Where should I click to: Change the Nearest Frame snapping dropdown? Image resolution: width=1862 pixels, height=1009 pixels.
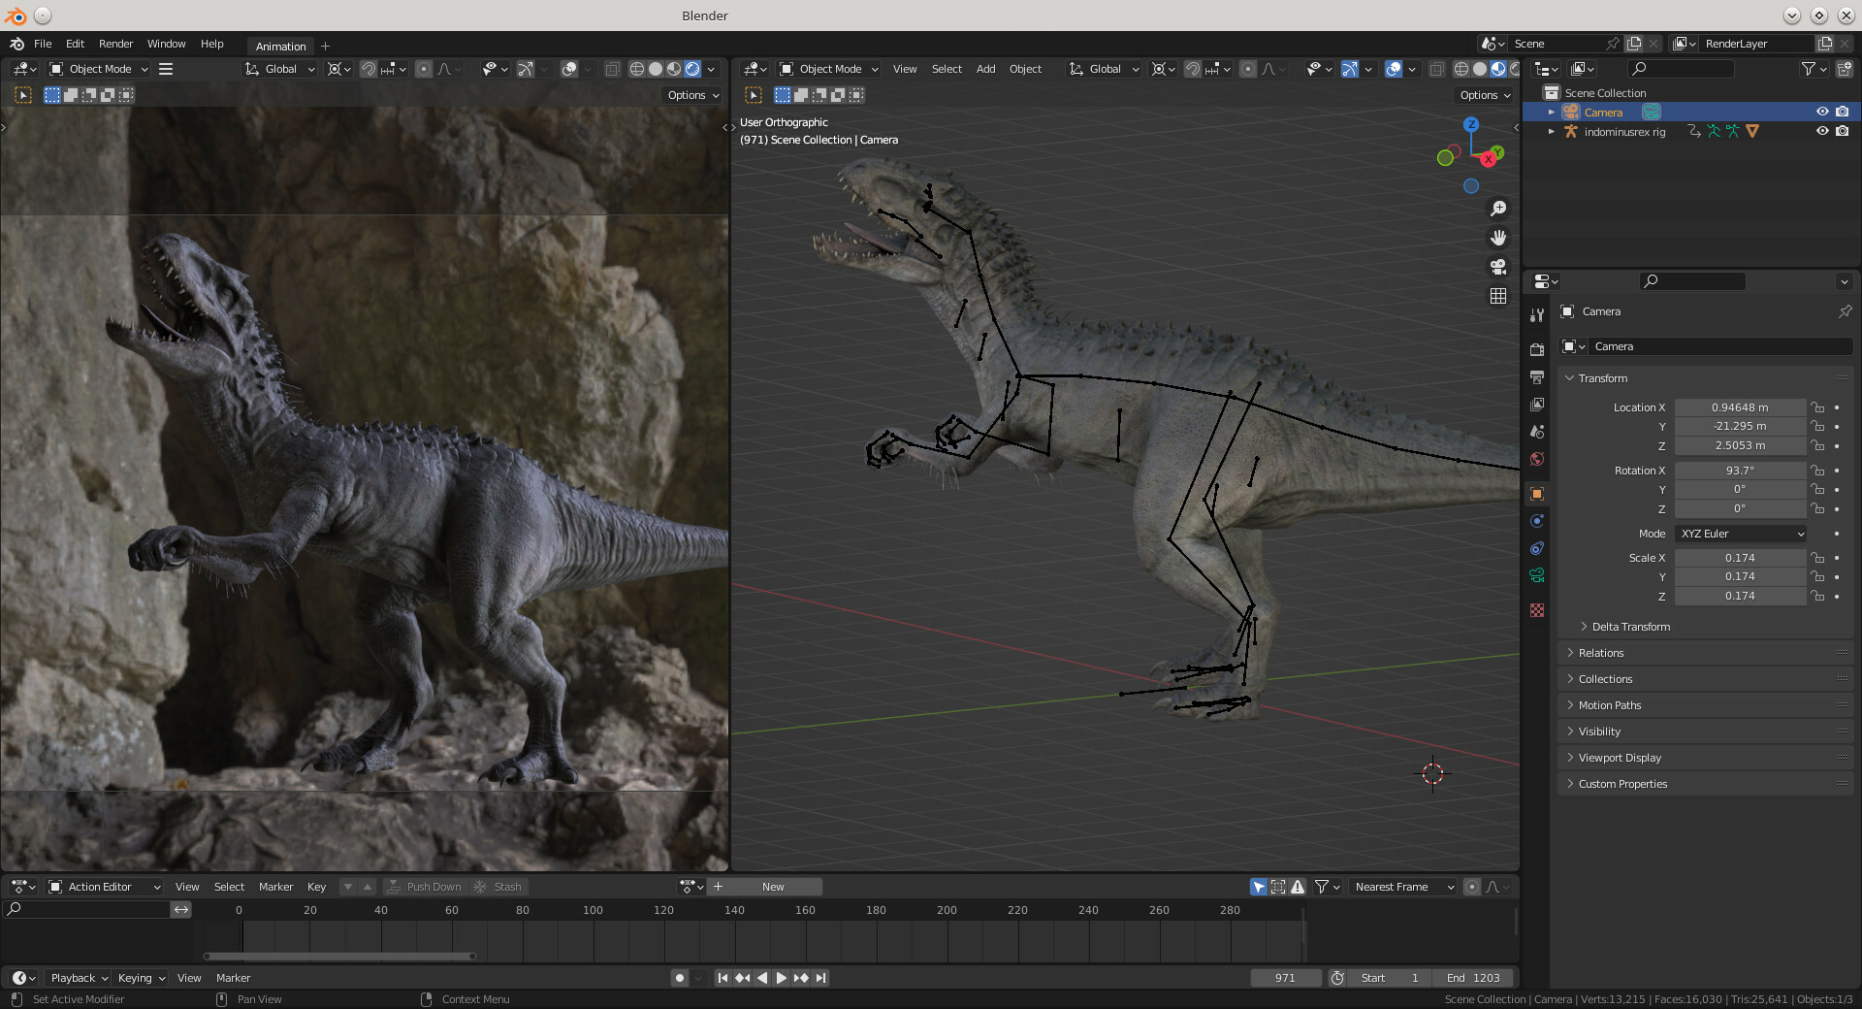point(1400,886)
